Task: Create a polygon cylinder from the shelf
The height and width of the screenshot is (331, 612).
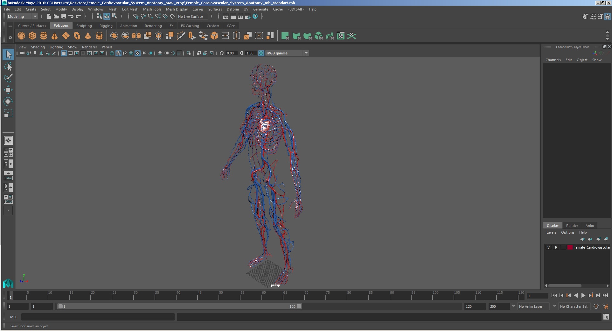Action: point(44,36)
